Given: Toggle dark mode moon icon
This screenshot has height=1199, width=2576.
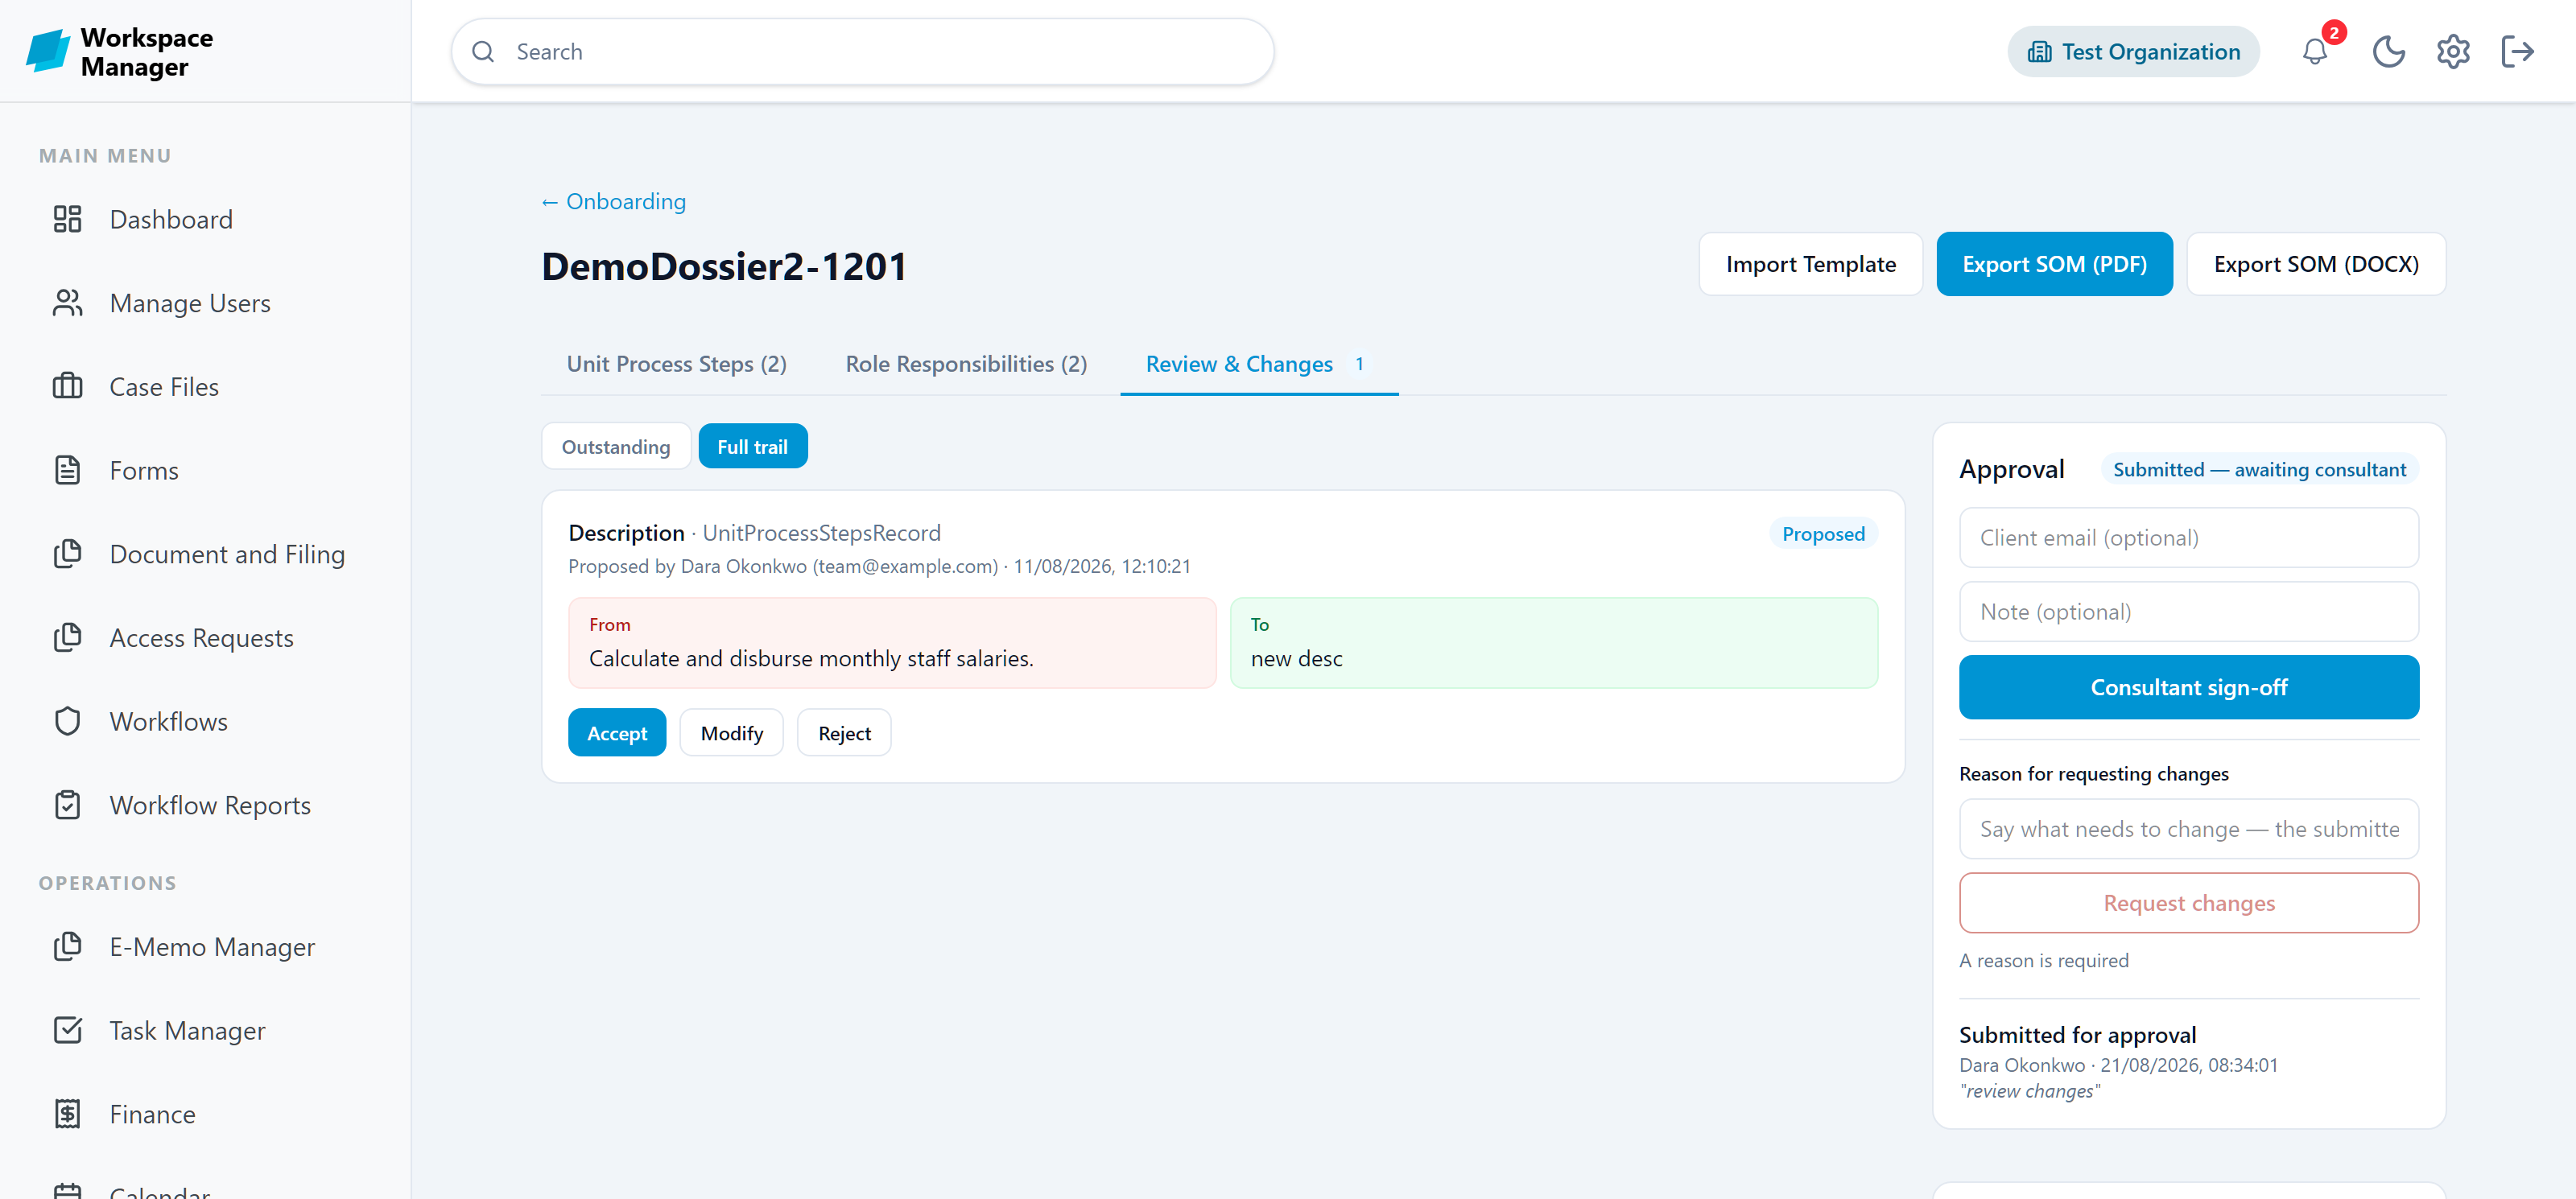Looking at the screenshot, I should tap(2389, 51).
